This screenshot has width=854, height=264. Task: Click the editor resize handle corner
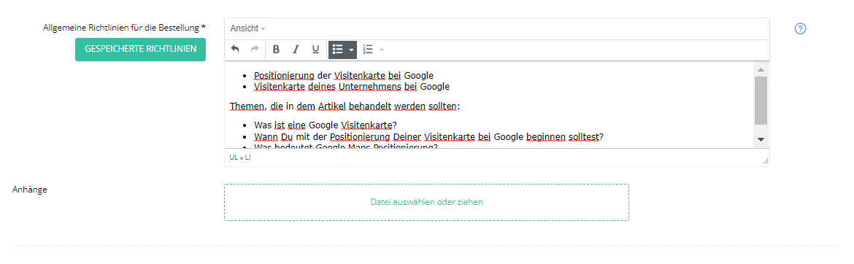[765, 160]
